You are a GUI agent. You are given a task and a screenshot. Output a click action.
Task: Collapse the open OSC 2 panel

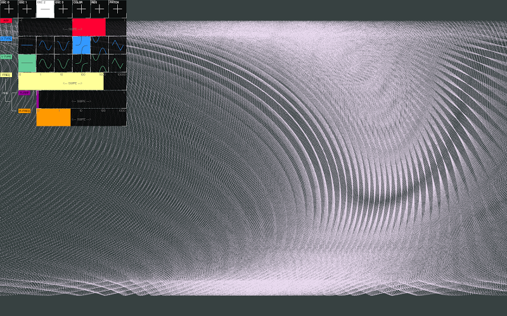pyautogui.click(x=45, y=9)
